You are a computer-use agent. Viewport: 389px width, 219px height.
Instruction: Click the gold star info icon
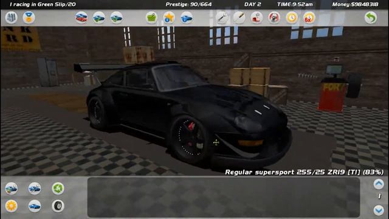[169, 18]
